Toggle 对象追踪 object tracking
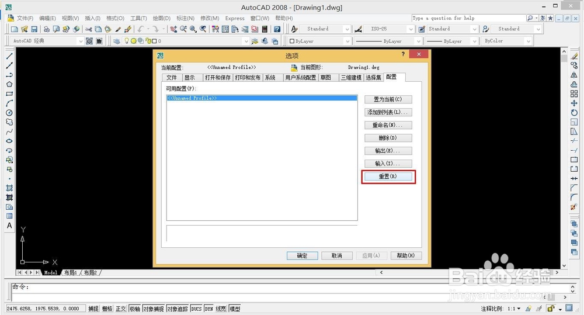 (178, 309)
